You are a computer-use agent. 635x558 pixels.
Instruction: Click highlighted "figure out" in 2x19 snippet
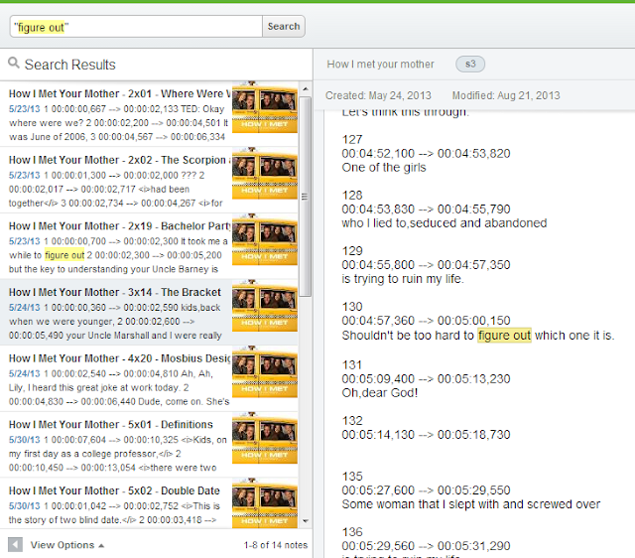coord(64,255)
